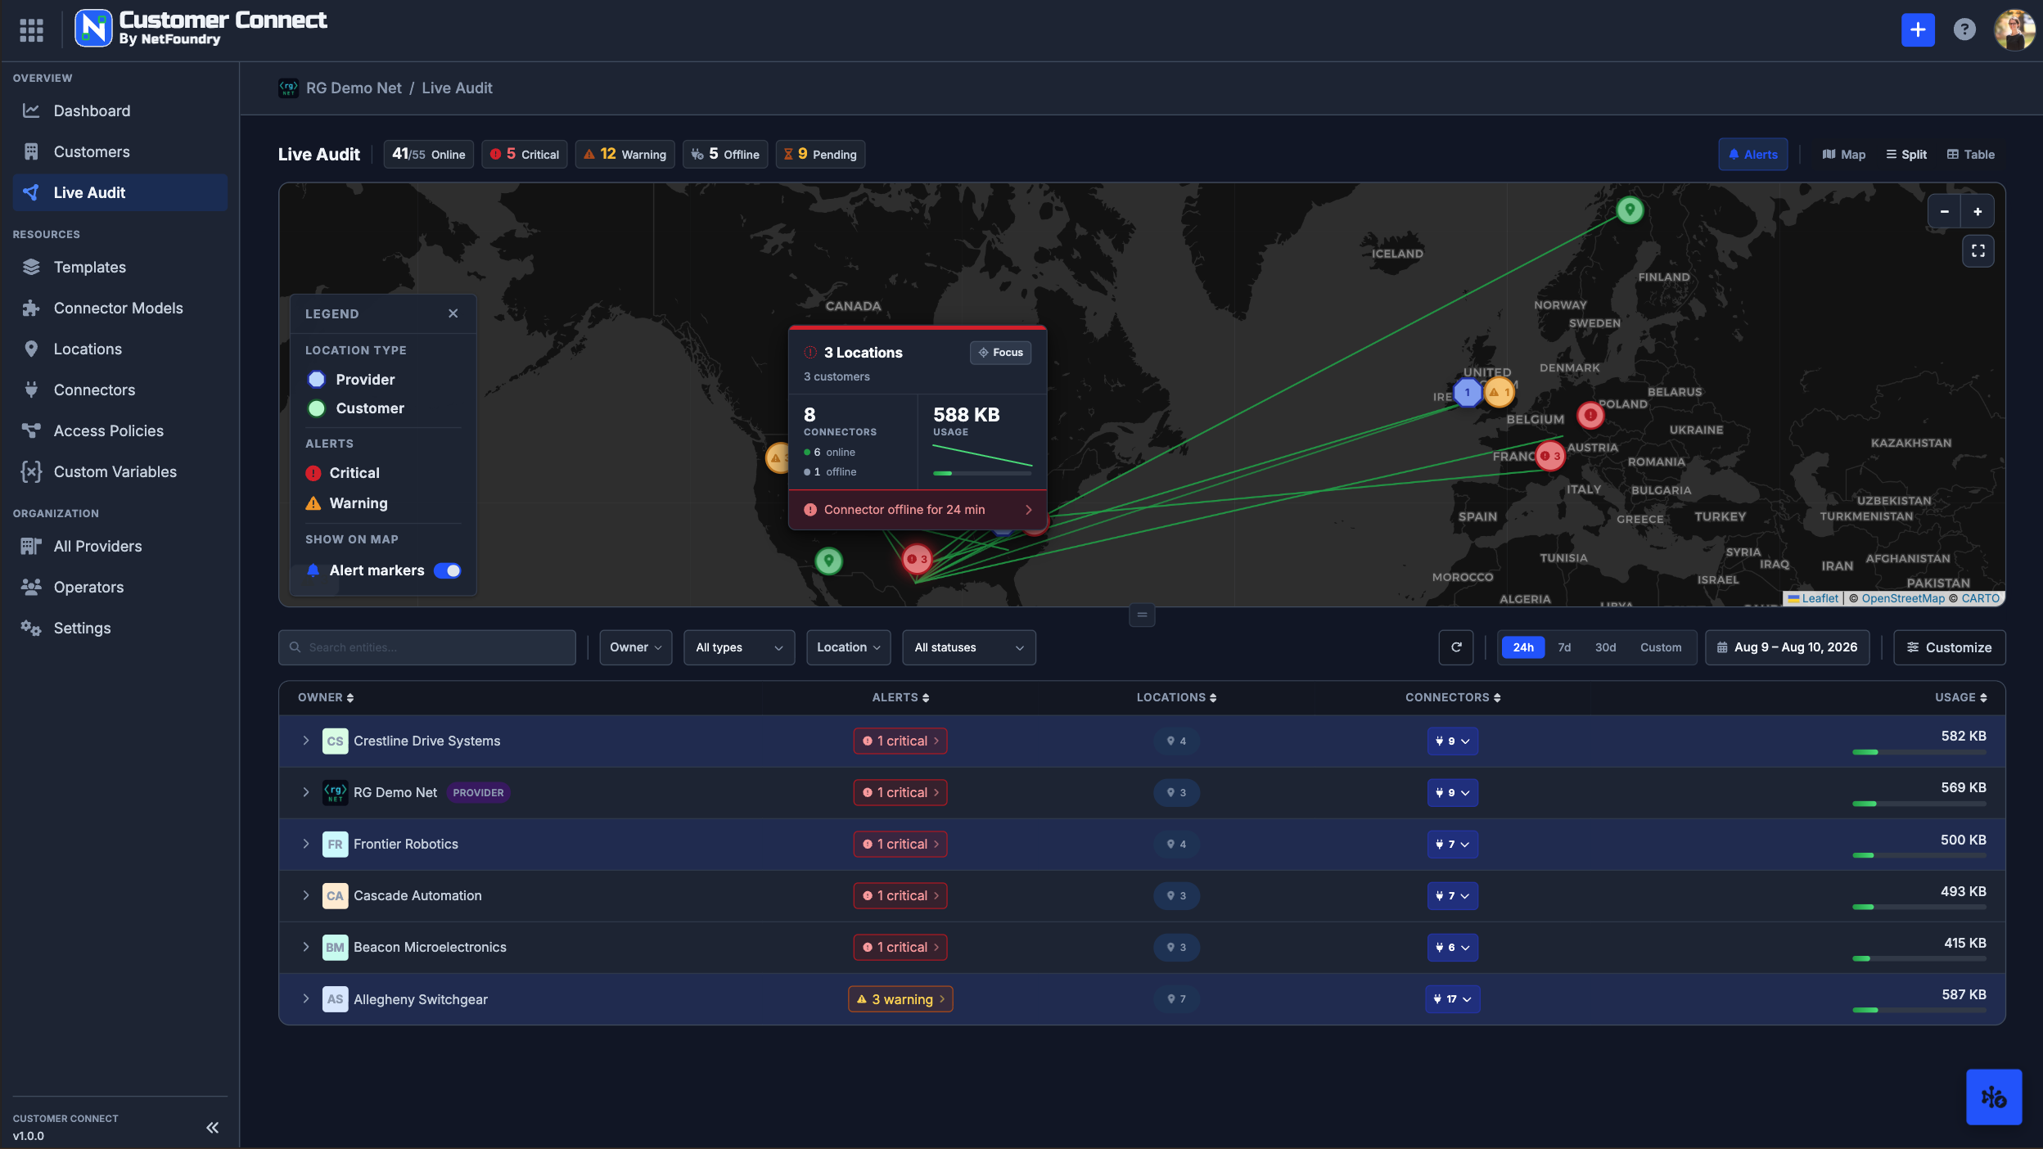The height and width of the screenshot is (1149, 2043).
Task: Open Locations in sidebar
Action: click(x=120, y=349)
